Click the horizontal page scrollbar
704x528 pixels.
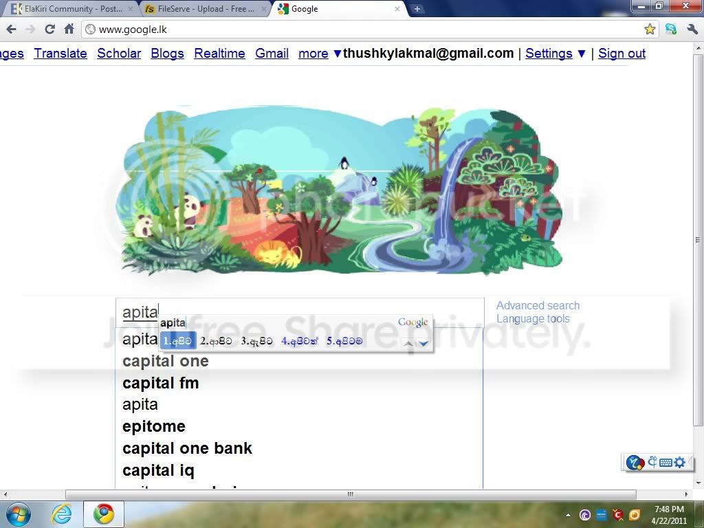coord(350,494)
